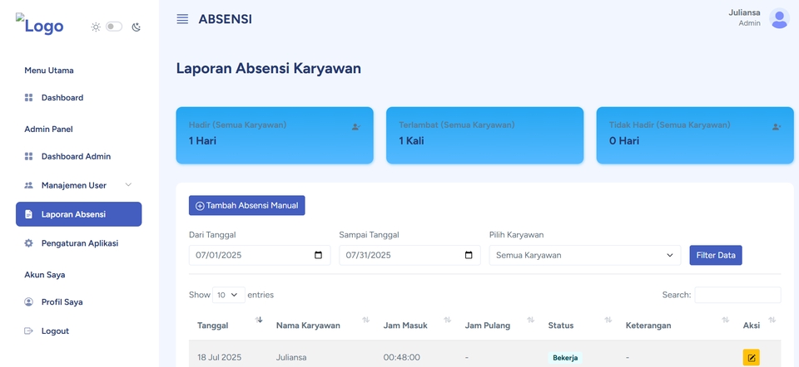The height and width of the screenshot is (367, 799).
Task: Click the Logo image in sidebar
Action: point(40,24)
